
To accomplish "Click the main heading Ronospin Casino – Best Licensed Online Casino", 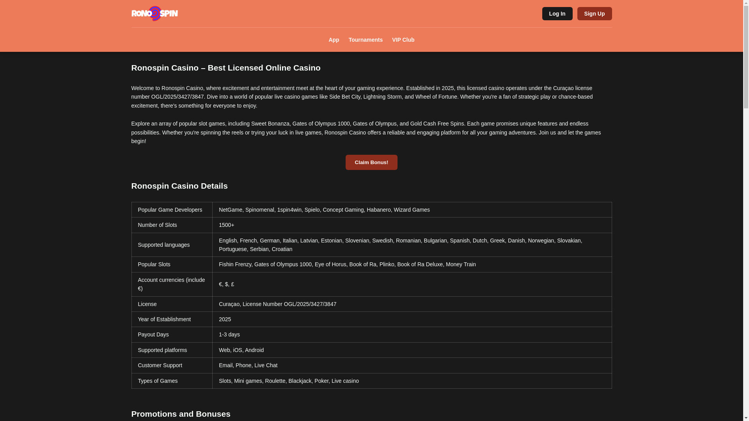I will pos(226,68).
